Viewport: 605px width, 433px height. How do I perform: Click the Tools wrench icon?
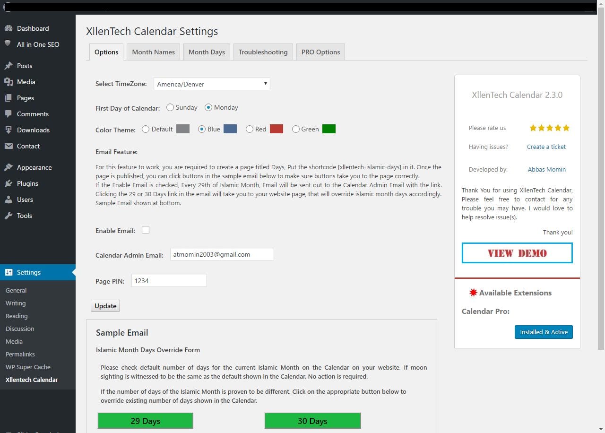(8, 216)
